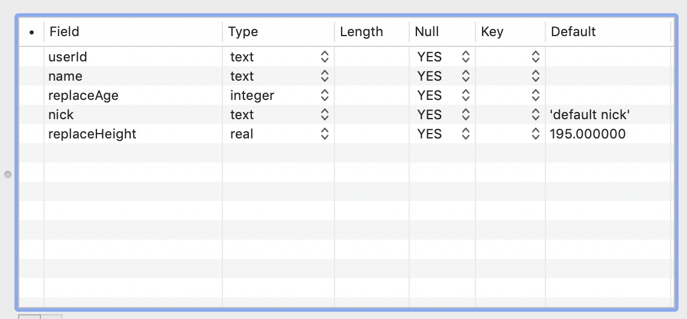Open Key dropdown for replaceAge field
687x319 pixels.
tap(535, 96)
